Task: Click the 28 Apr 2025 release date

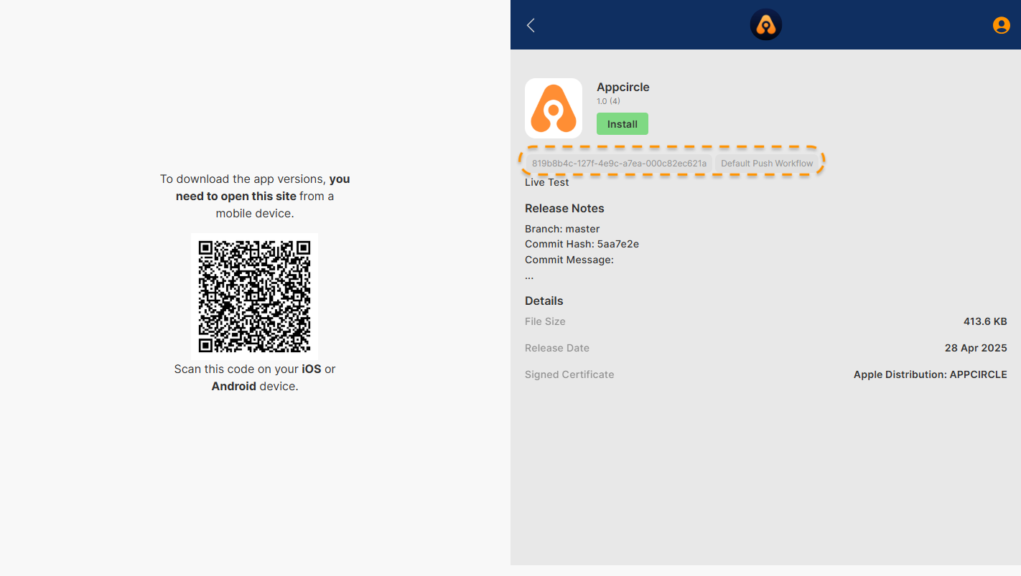Action: click(x=975, y=348)
